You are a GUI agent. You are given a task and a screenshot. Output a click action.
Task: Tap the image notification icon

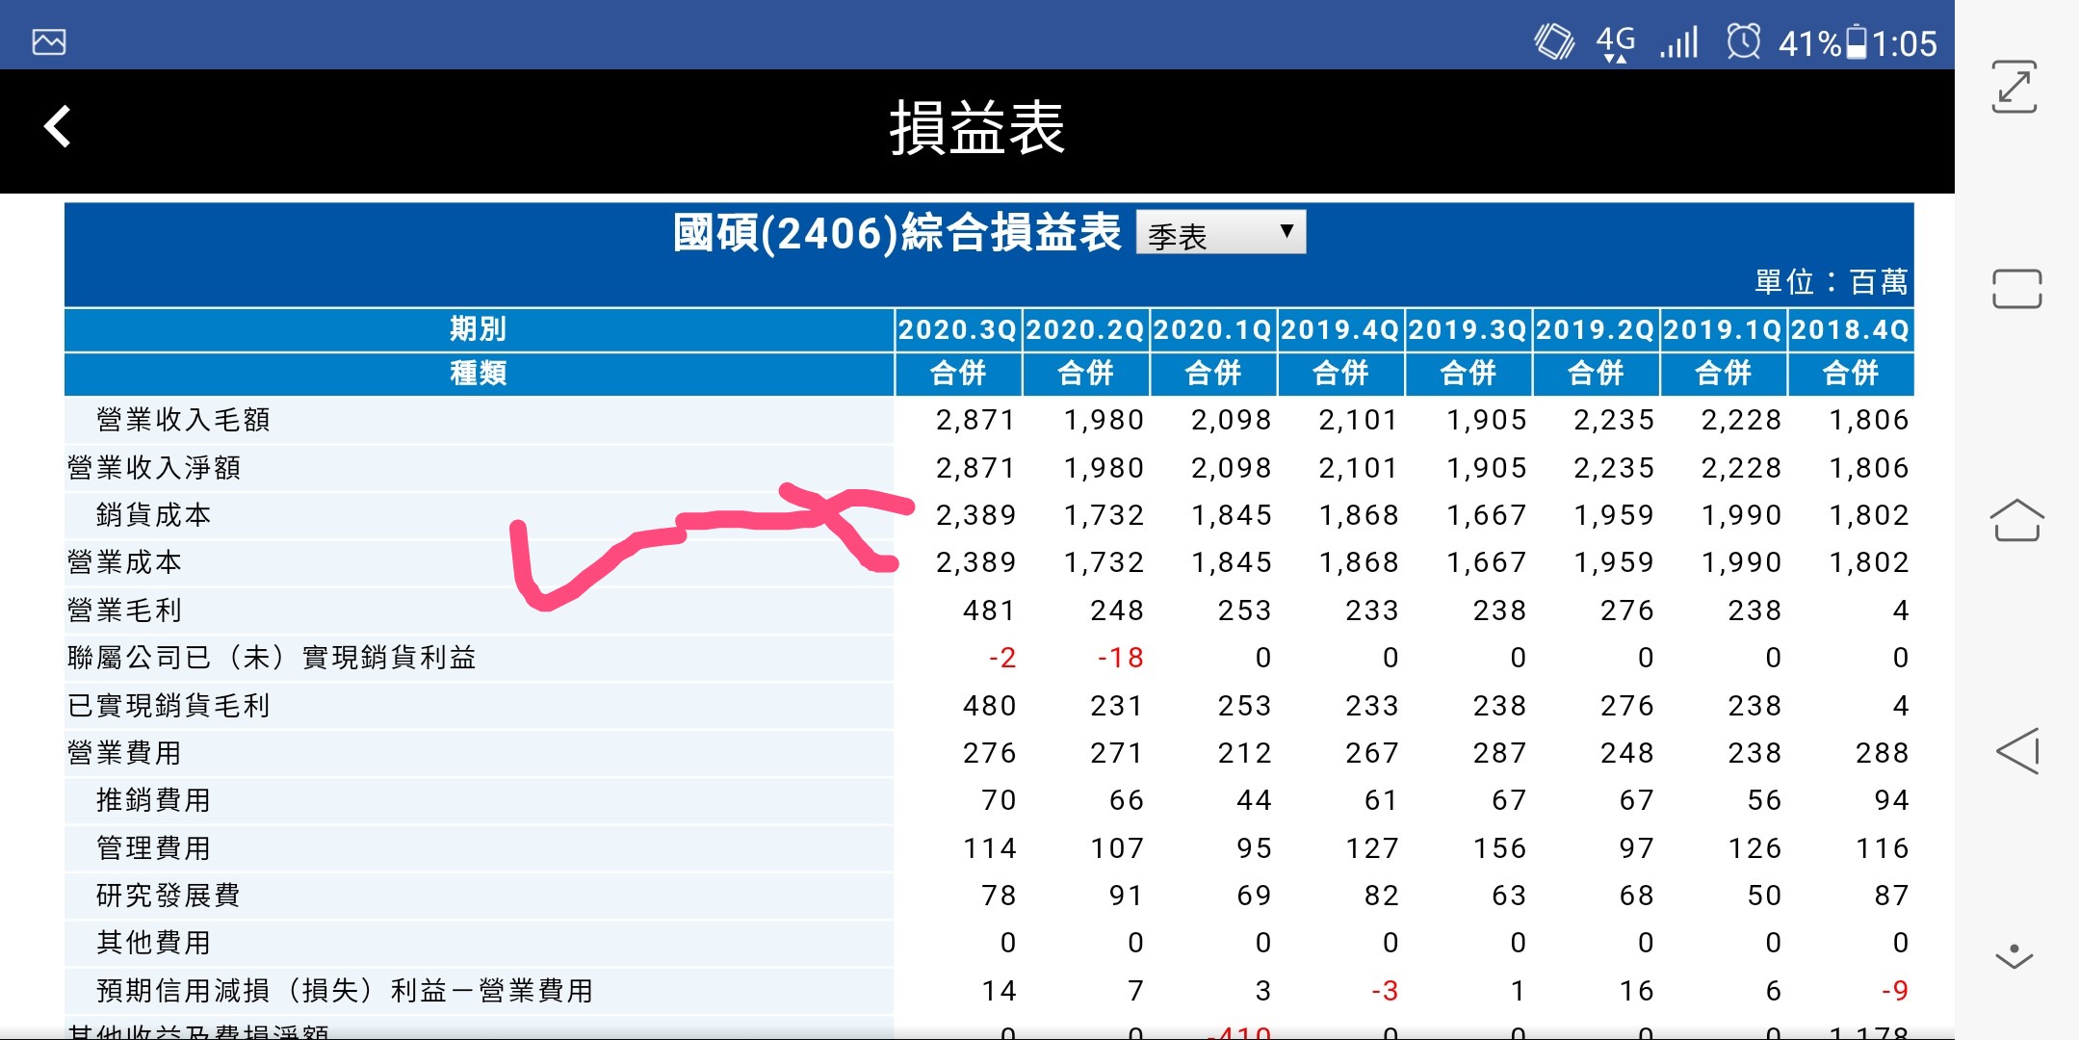[49, 42]
